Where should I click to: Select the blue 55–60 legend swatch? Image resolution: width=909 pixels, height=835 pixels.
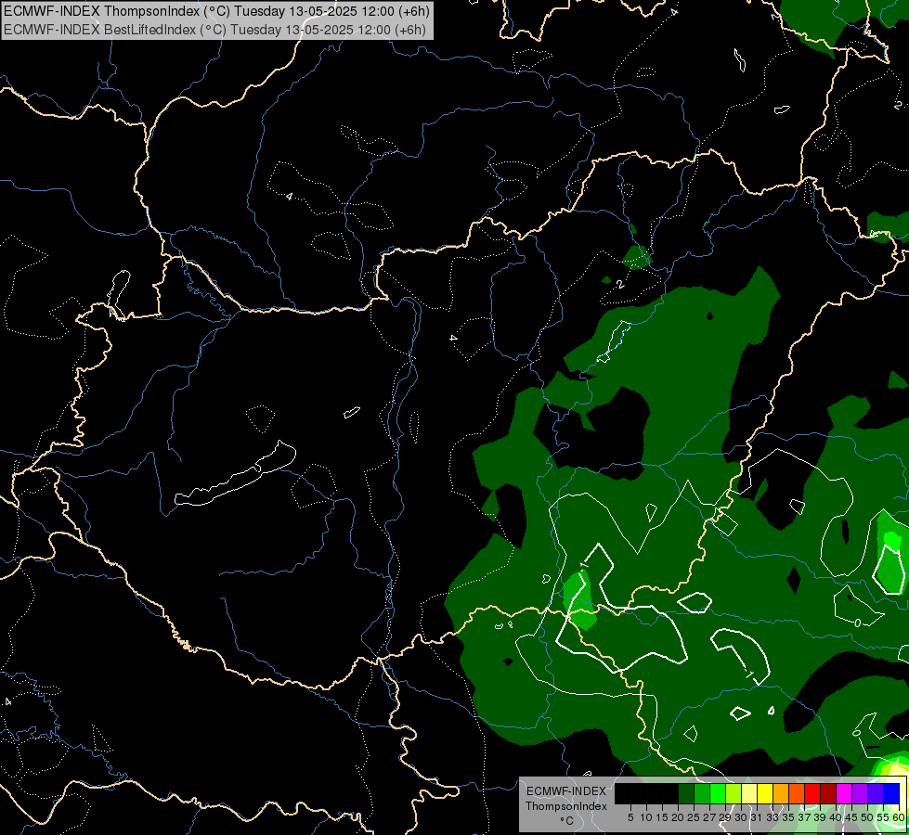click(x=891, y=793)
